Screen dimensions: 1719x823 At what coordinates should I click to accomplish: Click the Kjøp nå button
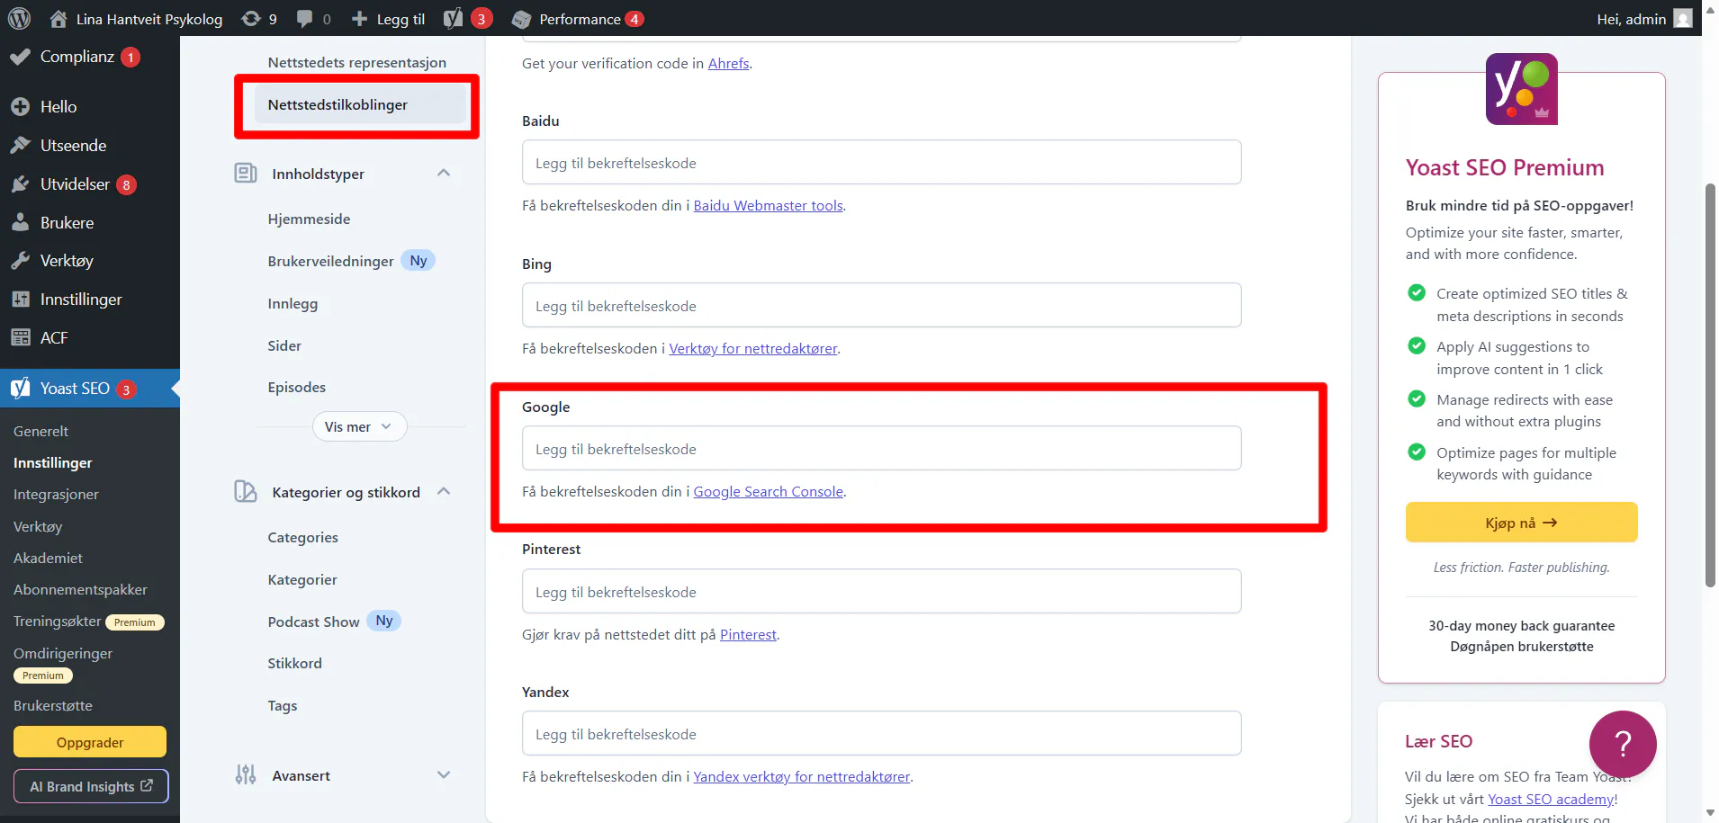point(1520,522)
